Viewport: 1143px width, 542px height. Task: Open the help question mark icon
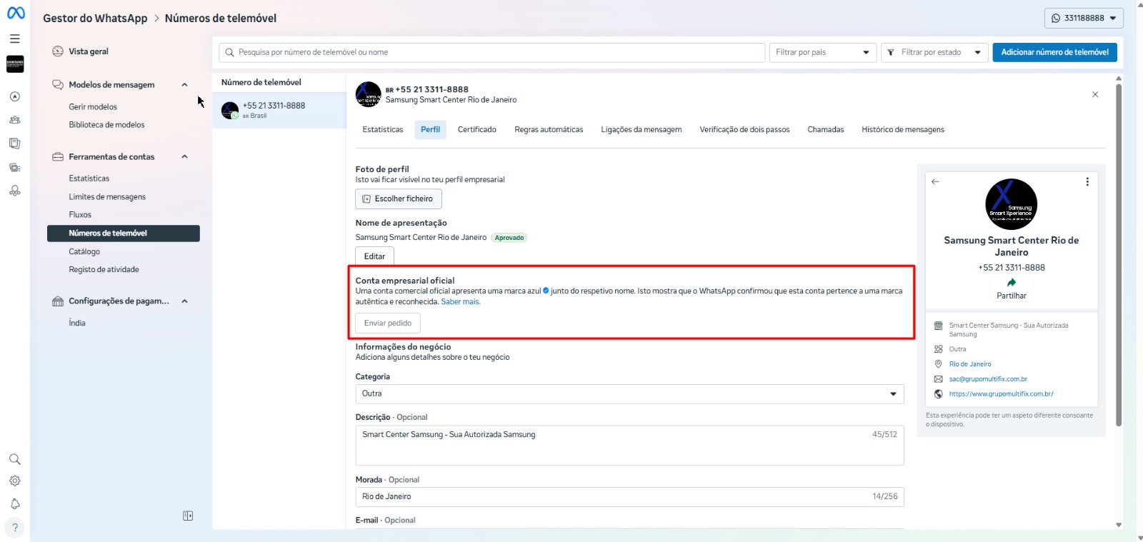[15, 528]
